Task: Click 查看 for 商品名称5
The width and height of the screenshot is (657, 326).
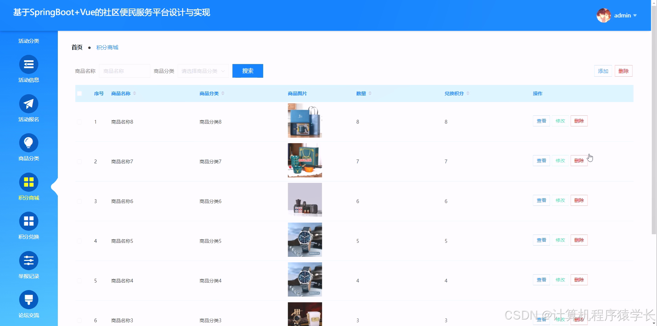Action: pyautogui.click(x=541, y=240)
